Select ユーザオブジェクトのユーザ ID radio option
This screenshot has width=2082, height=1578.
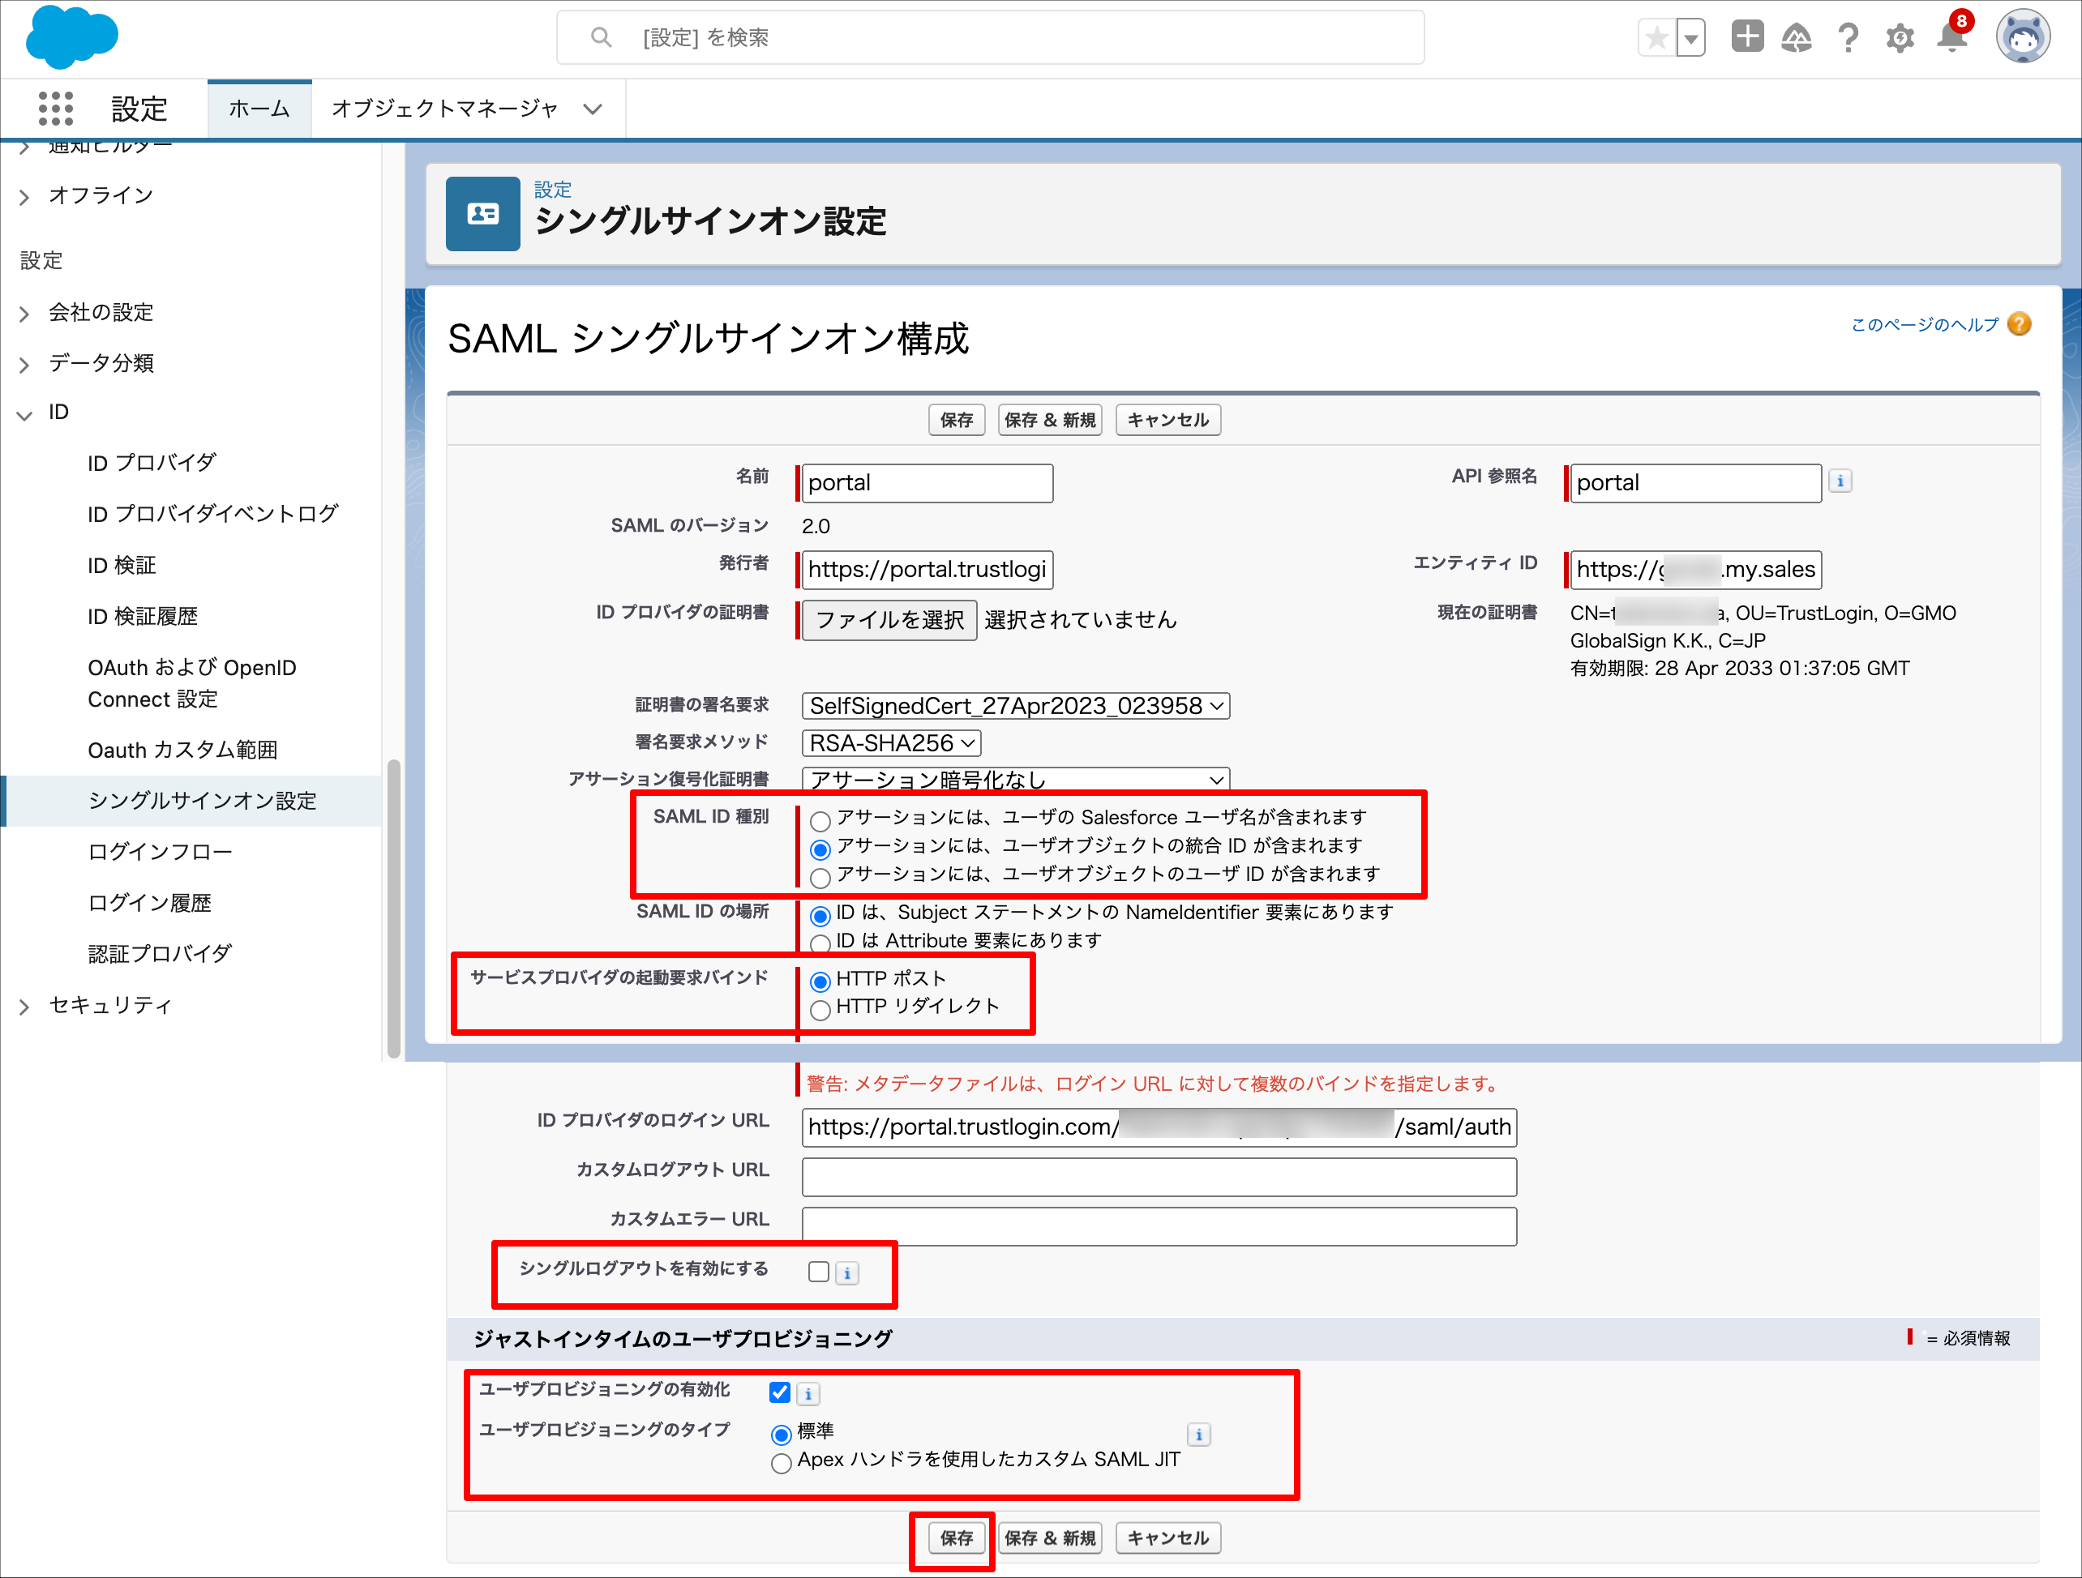click(x=820, y=877)
